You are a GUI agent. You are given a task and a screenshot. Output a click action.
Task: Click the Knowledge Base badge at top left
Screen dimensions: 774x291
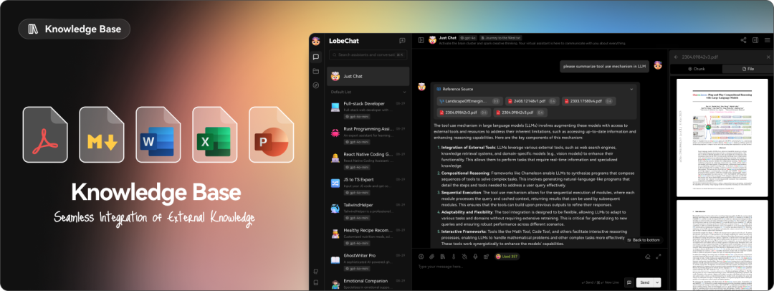click(75, 29)
